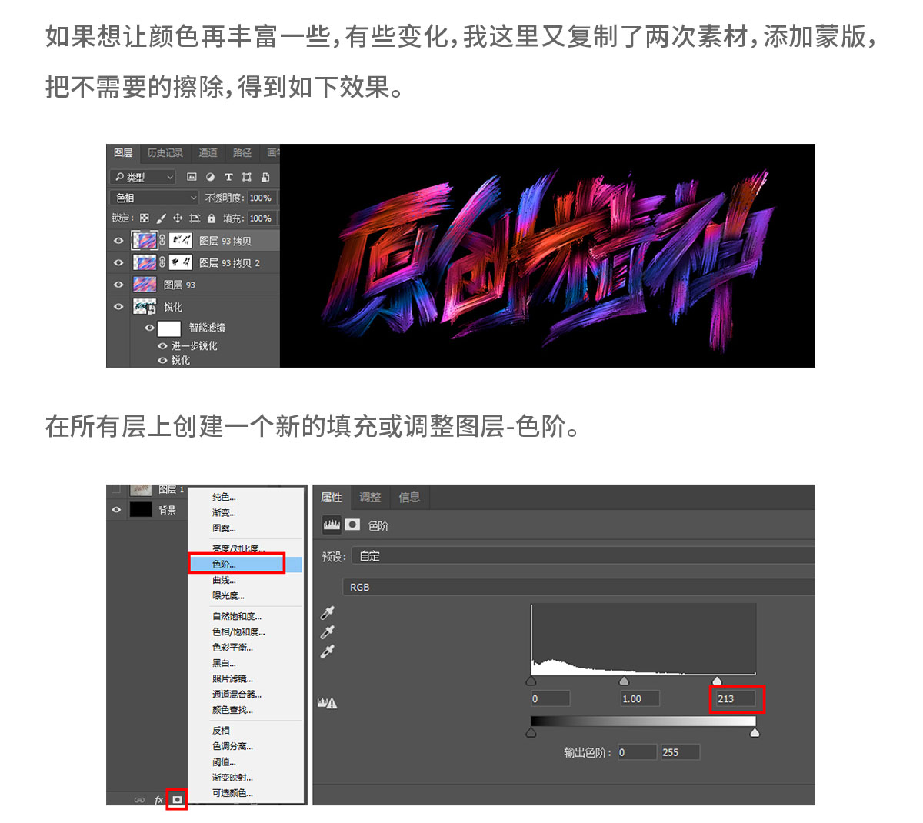This screenshot has width=923, height=823.
Task: Filter layers by adjustment layer icon
Action: point(210,177)
